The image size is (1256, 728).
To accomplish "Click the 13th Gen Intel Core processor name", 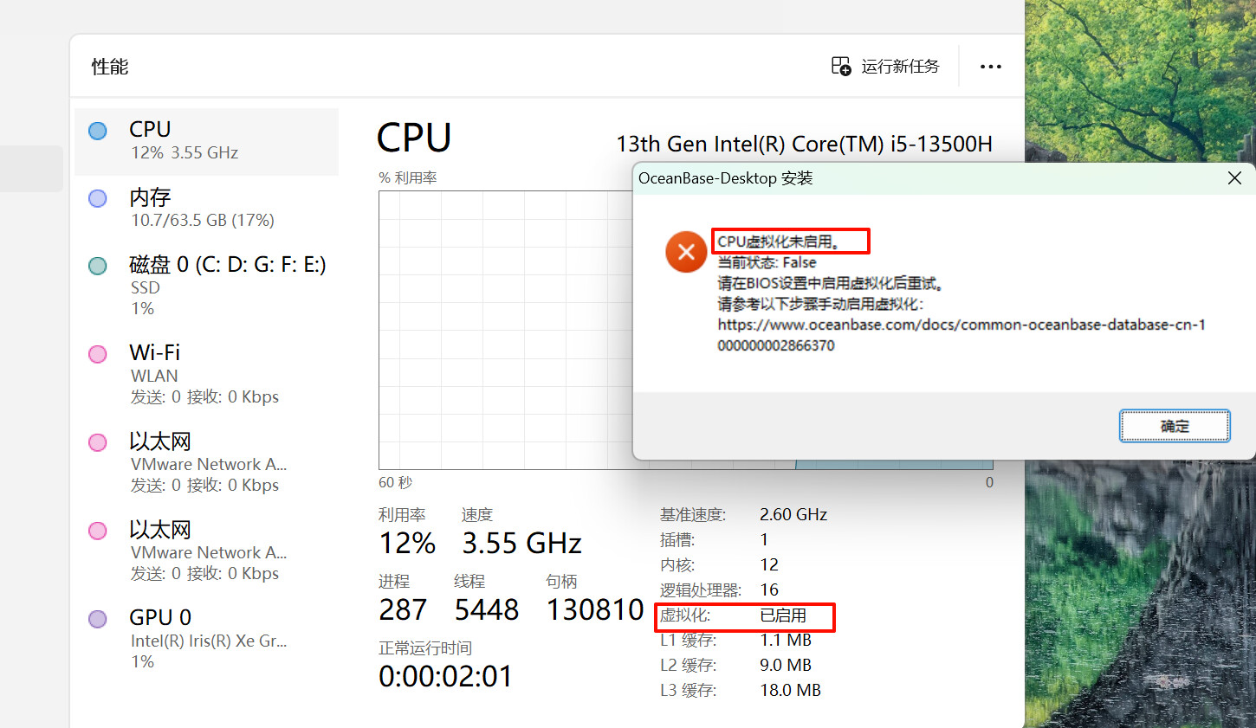I will 804,144.
